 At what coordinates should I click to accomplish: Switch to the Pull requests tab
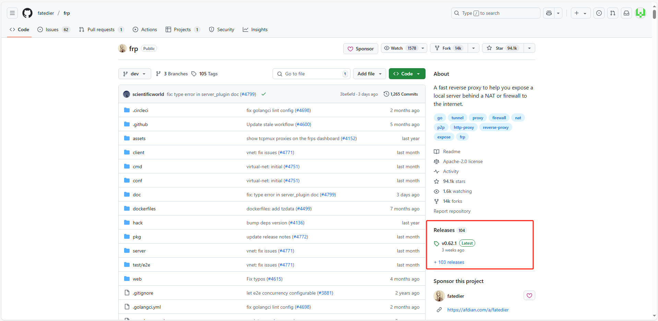tap(101, 29)
